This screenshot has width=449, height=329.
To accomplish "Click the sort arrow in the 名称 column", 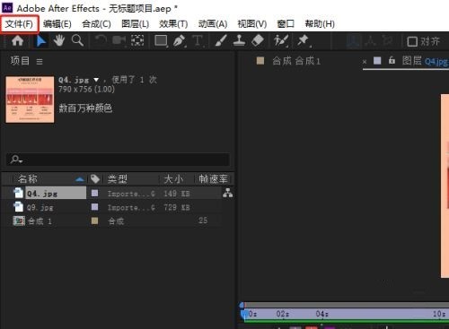I will click(79, 179).
